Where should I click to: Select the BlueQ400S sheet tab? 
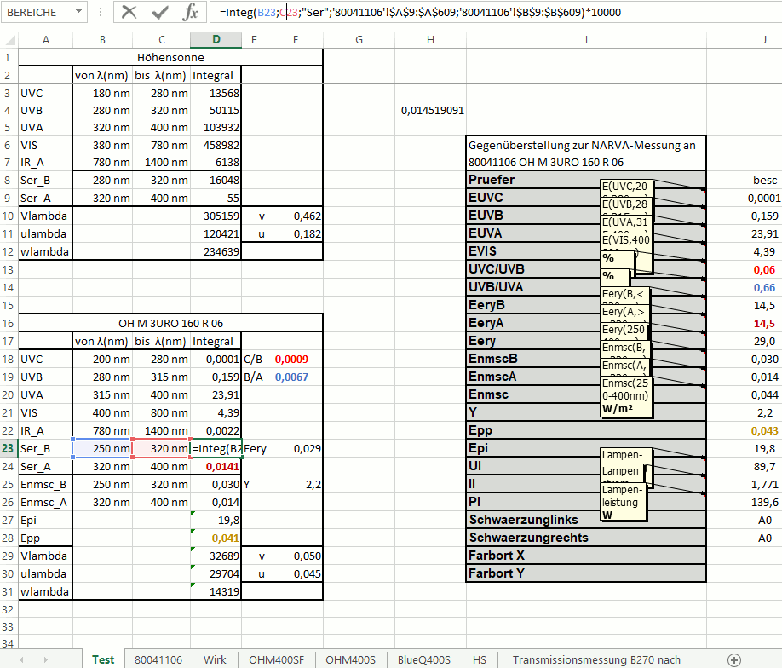pos(423,659)
